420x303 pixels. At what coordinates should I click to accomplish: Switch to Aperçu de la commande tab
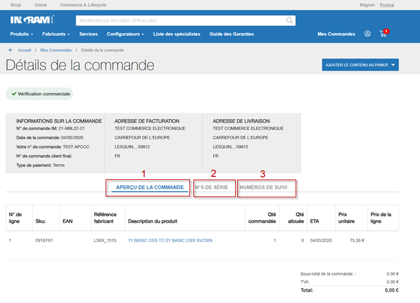[150, 187]
